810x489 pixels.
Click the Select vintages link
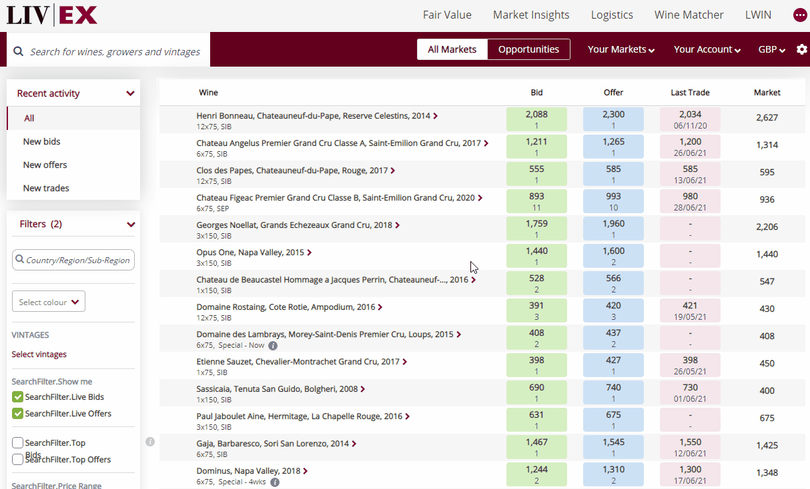click(x=39, y=354)
